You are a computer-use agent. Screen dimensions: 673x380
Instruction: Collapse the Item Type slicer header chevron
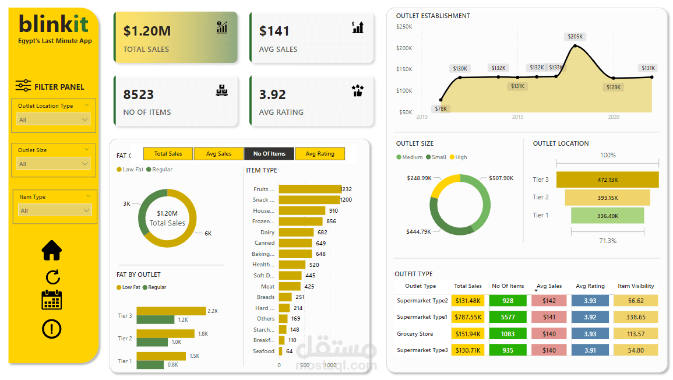[88, 196]
